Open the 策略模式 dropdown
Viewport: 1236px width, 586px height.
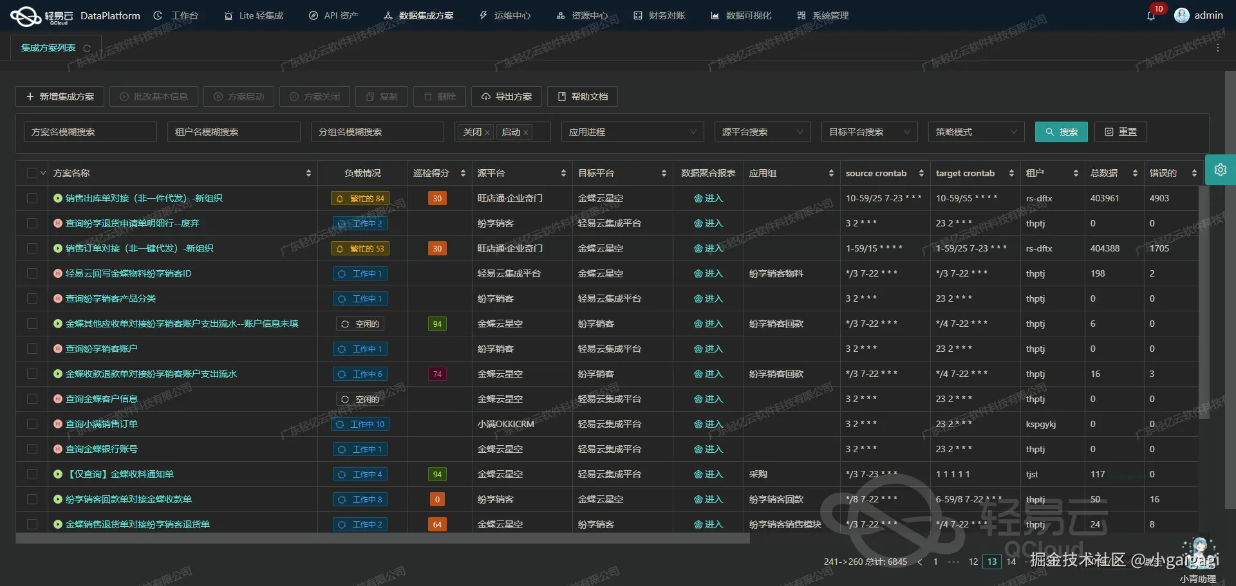coord(976,131)
